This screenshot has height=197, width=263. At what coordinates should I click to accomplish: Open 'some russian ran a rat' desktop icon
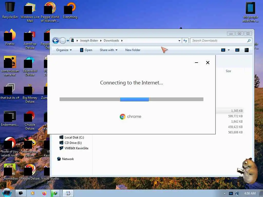[10, 66]
